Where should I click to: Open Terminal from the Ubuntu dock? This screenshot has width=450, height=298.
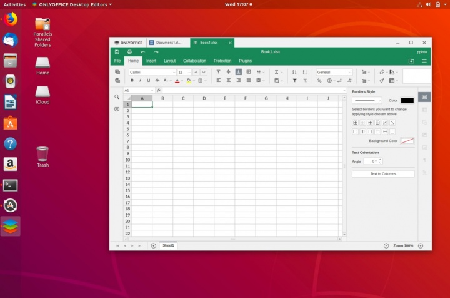pos(11,185)
